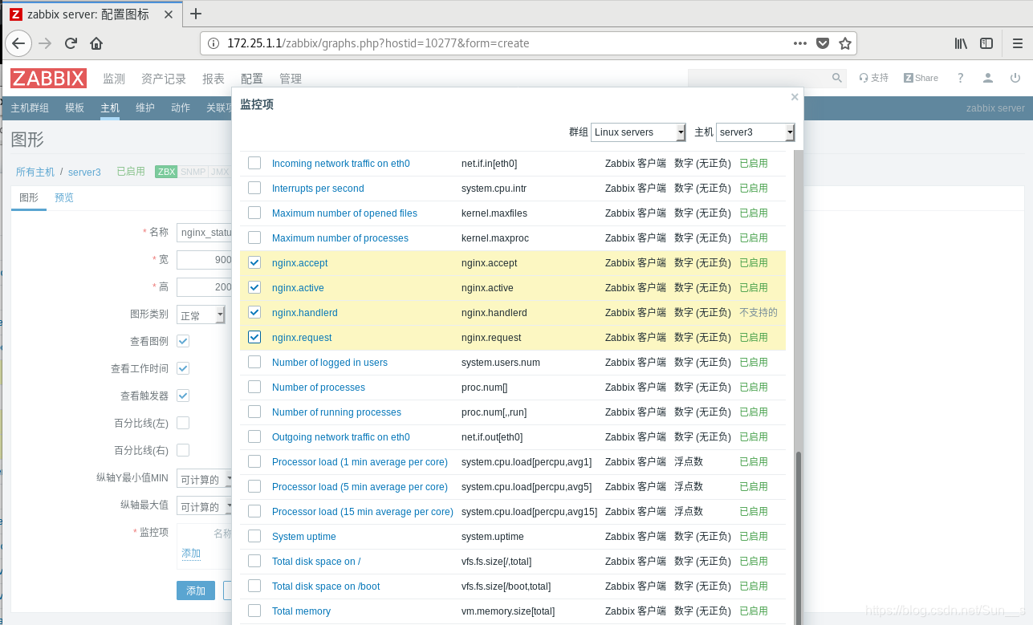This screenshot has width=1033, height=625.
Task: Open the 配置 menu
Action: pyautogui.click(x=252, y=79)
